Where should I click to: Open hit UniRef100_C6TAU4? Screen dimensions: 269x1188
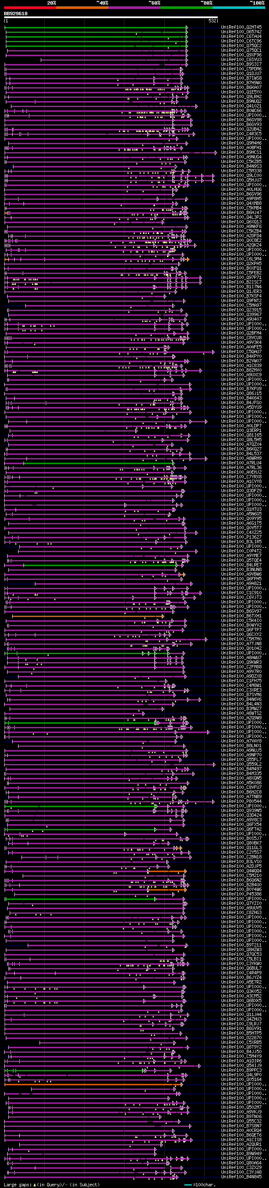(241, 36)
